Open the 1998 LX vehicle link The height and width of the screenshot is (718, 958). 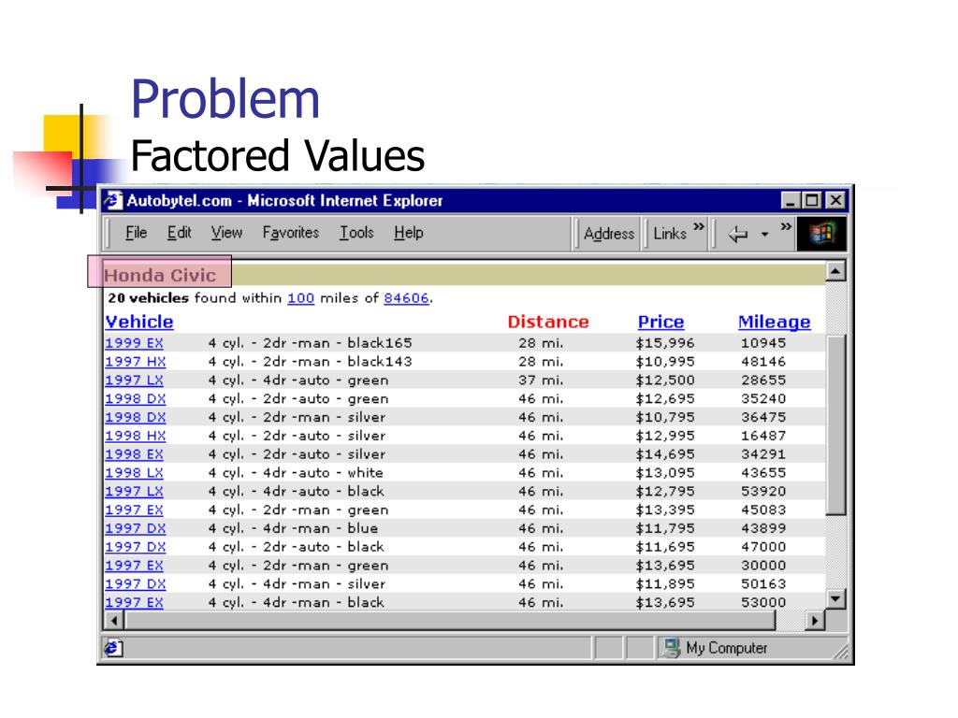134,472
